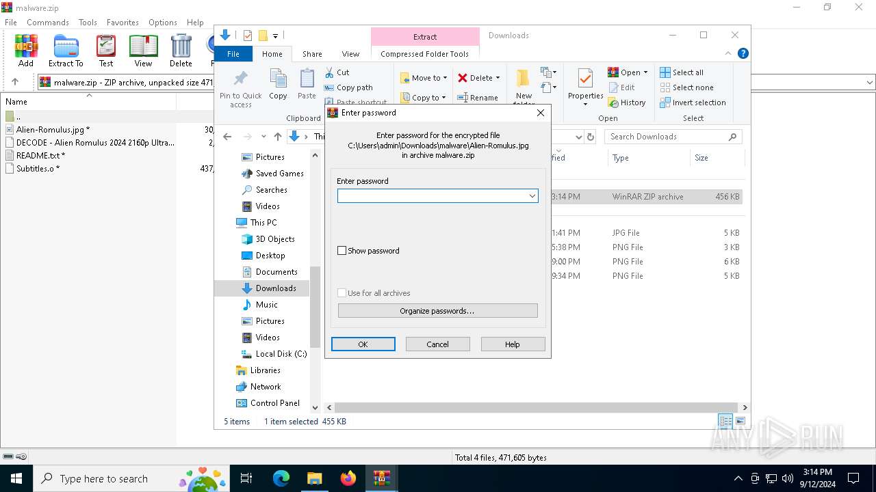Open WinRAR's Options menu

[x=163, y=23]
